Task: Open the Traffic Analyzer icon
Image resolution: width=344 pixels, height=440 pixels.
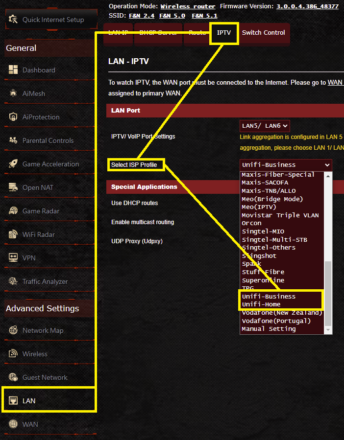Action: [x=13, y=281]
